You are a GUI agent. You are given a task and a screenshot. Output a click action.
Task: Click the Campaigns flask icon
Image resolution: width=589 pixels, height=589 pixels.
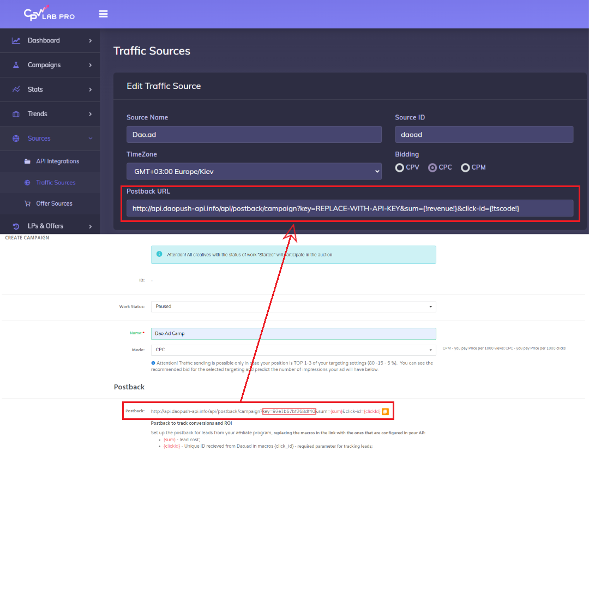[x=16, y=65]
